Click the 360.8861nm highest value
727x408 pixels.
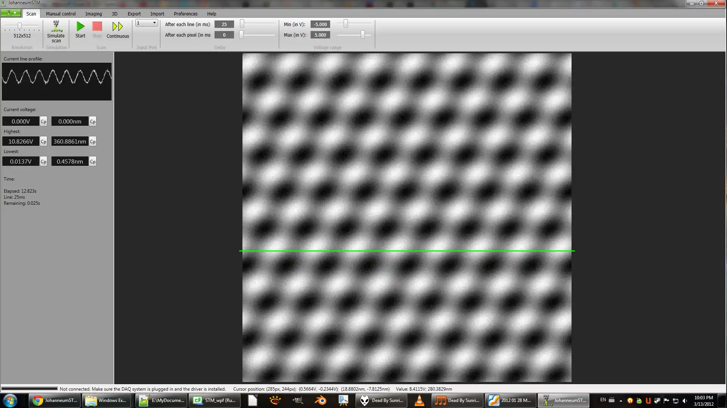70,141
